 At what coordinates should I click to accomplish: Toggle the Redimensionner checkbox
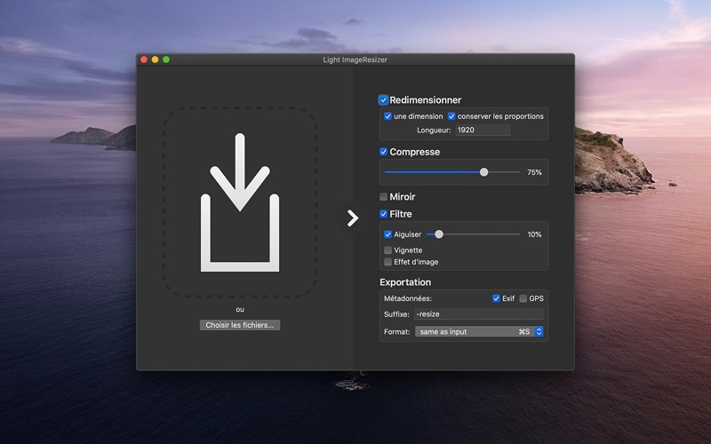pyautogui.click(x=384, y=99)
